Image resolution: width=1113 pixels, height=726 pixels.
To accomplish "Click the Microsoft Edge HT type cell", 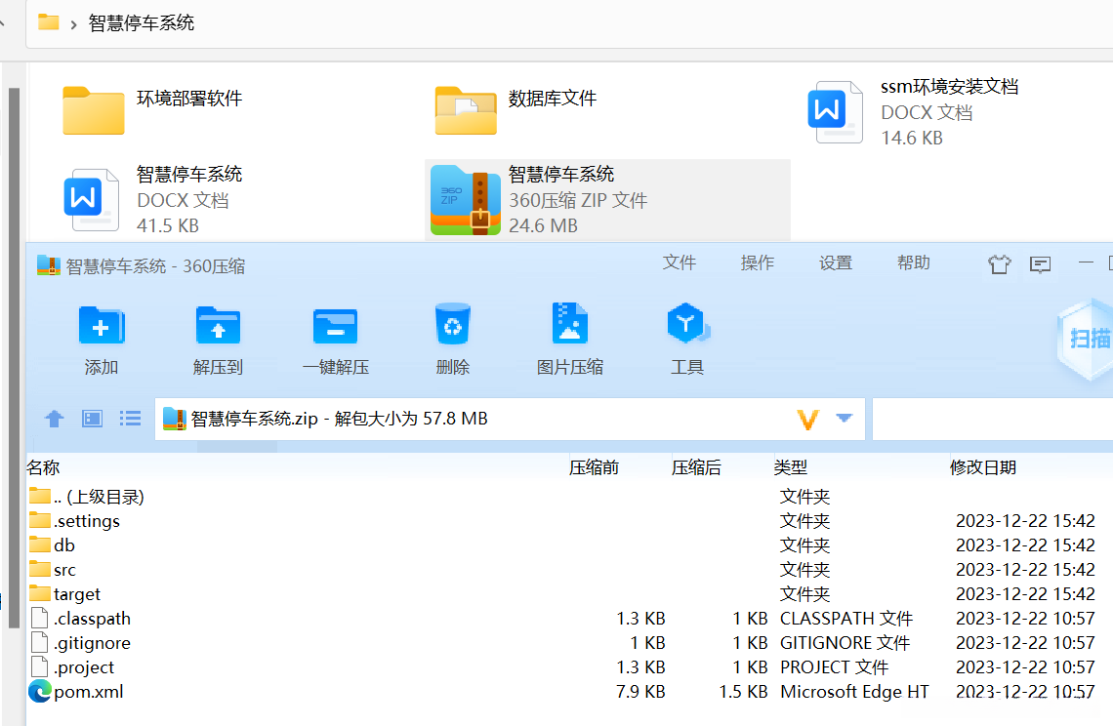I will click(x=854, y=691).
